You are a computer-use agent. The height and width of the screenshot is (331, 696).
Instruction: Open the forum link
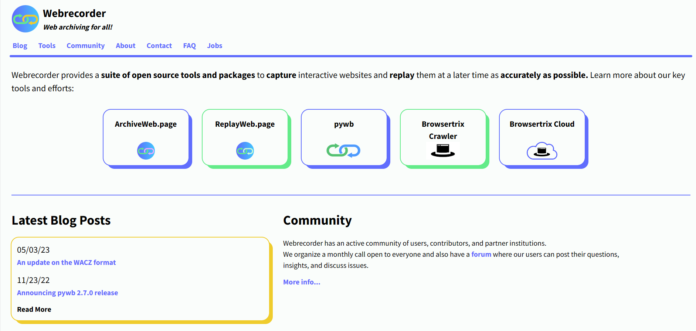(481, 254)
